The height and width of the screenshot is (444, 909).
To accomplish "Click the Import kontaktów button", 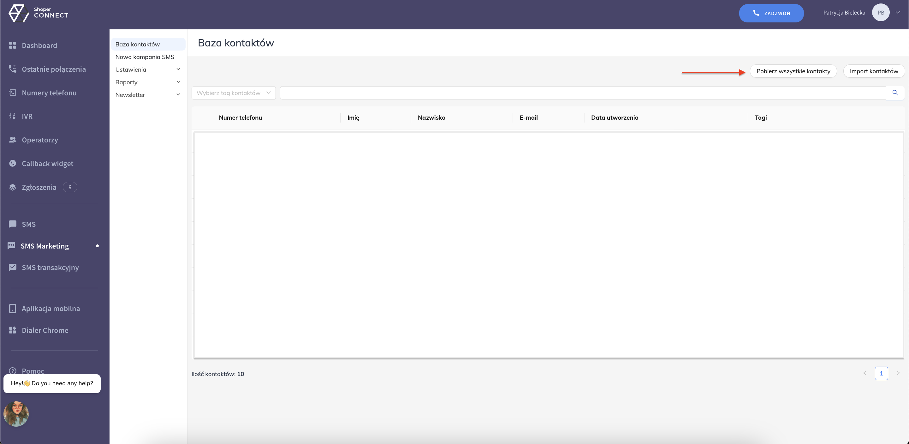I will [874, 71].
